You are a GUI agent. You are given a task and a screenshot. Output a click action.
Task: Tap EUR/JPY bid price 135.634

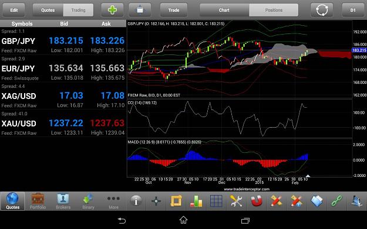coord(66,68)
